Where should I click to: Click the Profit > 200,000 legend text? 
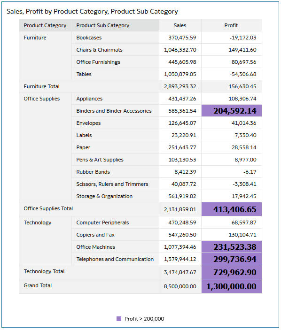coord(144,319)
